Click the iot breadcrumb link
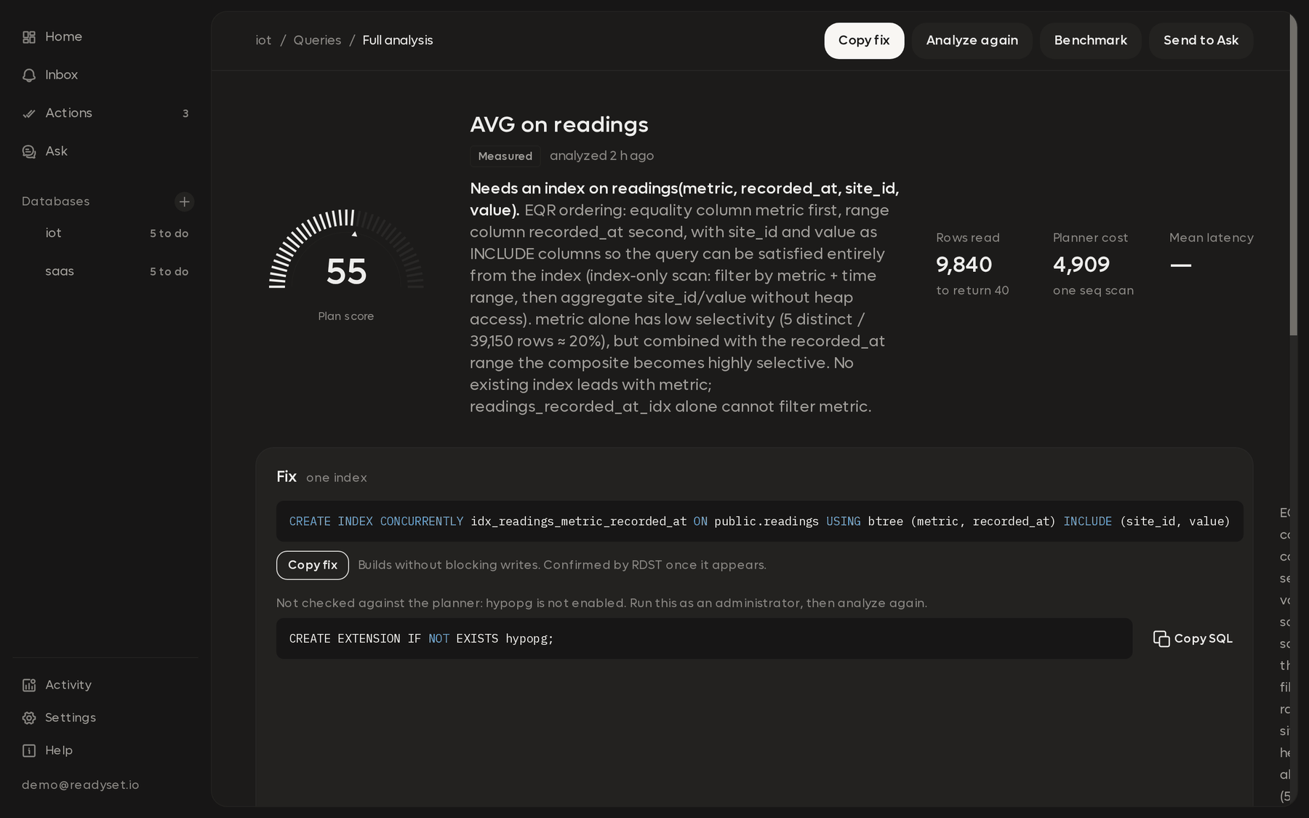The width and height of the screenshot is (1309, 818). click(263, 41)
